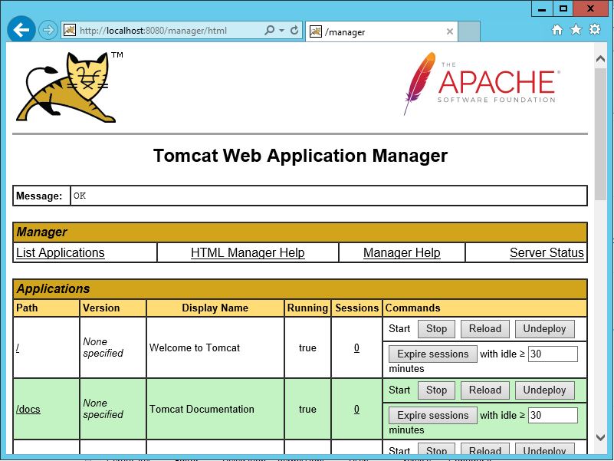This screenshot has width=614, height=461.
Task: Click the Running column header
Action: point(307,308)
